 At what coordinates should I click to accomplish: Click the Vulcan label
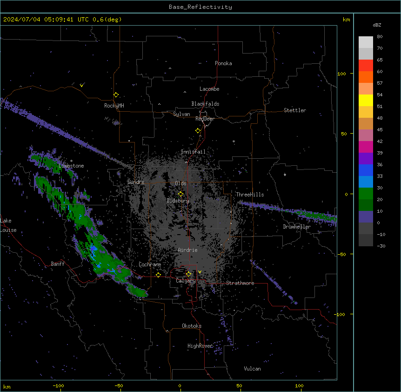click(x=252, y=369)
